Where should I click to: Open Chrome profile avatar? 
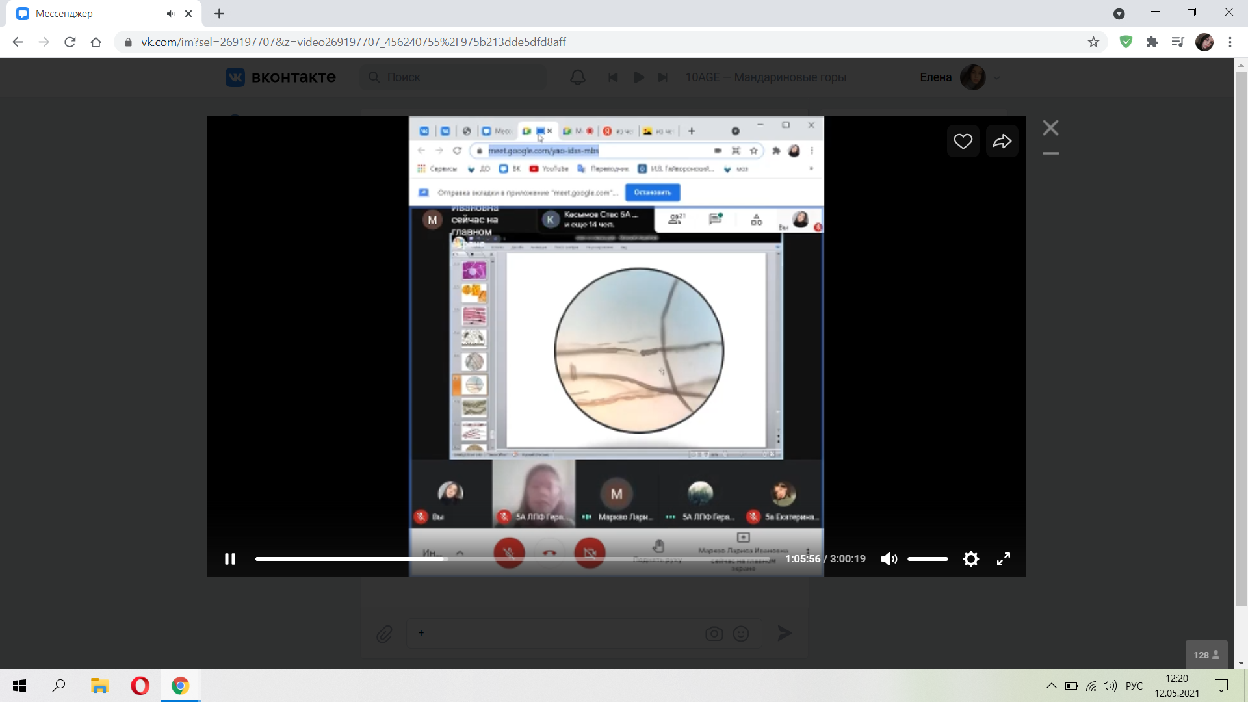point(1204,42)
